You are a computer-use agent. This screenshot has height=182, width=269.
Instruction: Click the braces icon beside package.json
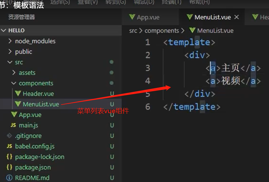tap(9, 167)
